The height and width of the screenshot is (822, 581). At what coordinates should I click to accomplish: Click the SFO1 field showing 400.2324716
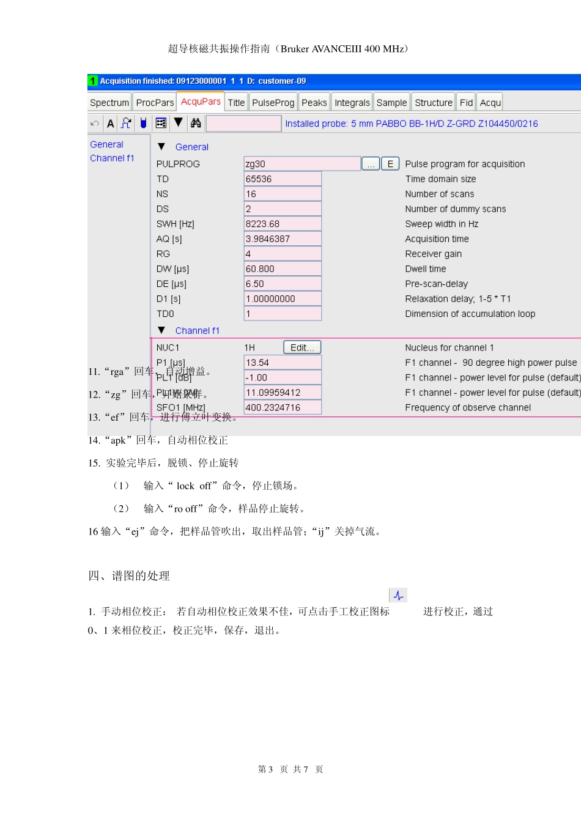pyautogui.click(x=283, y=408)
